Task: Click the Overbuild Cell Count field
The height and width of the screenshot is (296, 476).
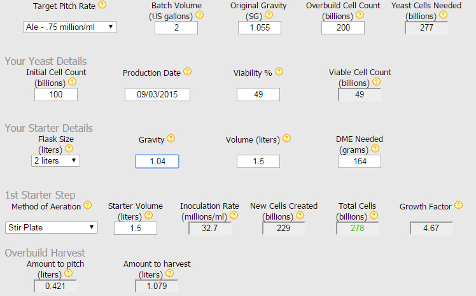Action: coord(342,27)
